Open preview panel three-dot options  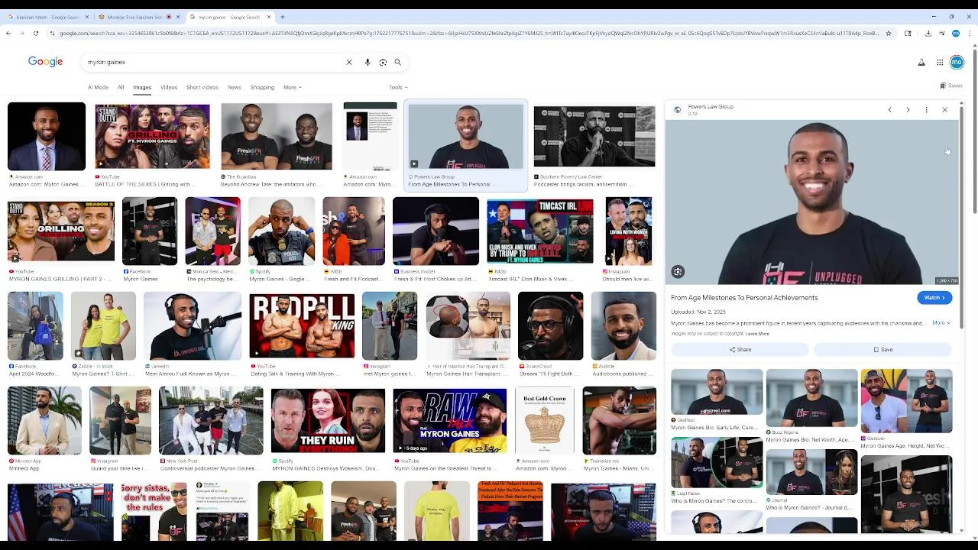click(926, 110)
